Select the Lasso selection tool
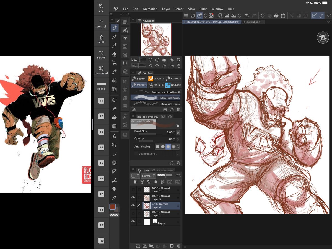 click(x=114, y=100)
